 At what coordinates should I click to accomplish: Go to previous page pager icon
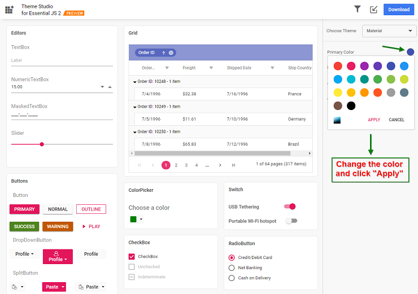tap(153, 165)
